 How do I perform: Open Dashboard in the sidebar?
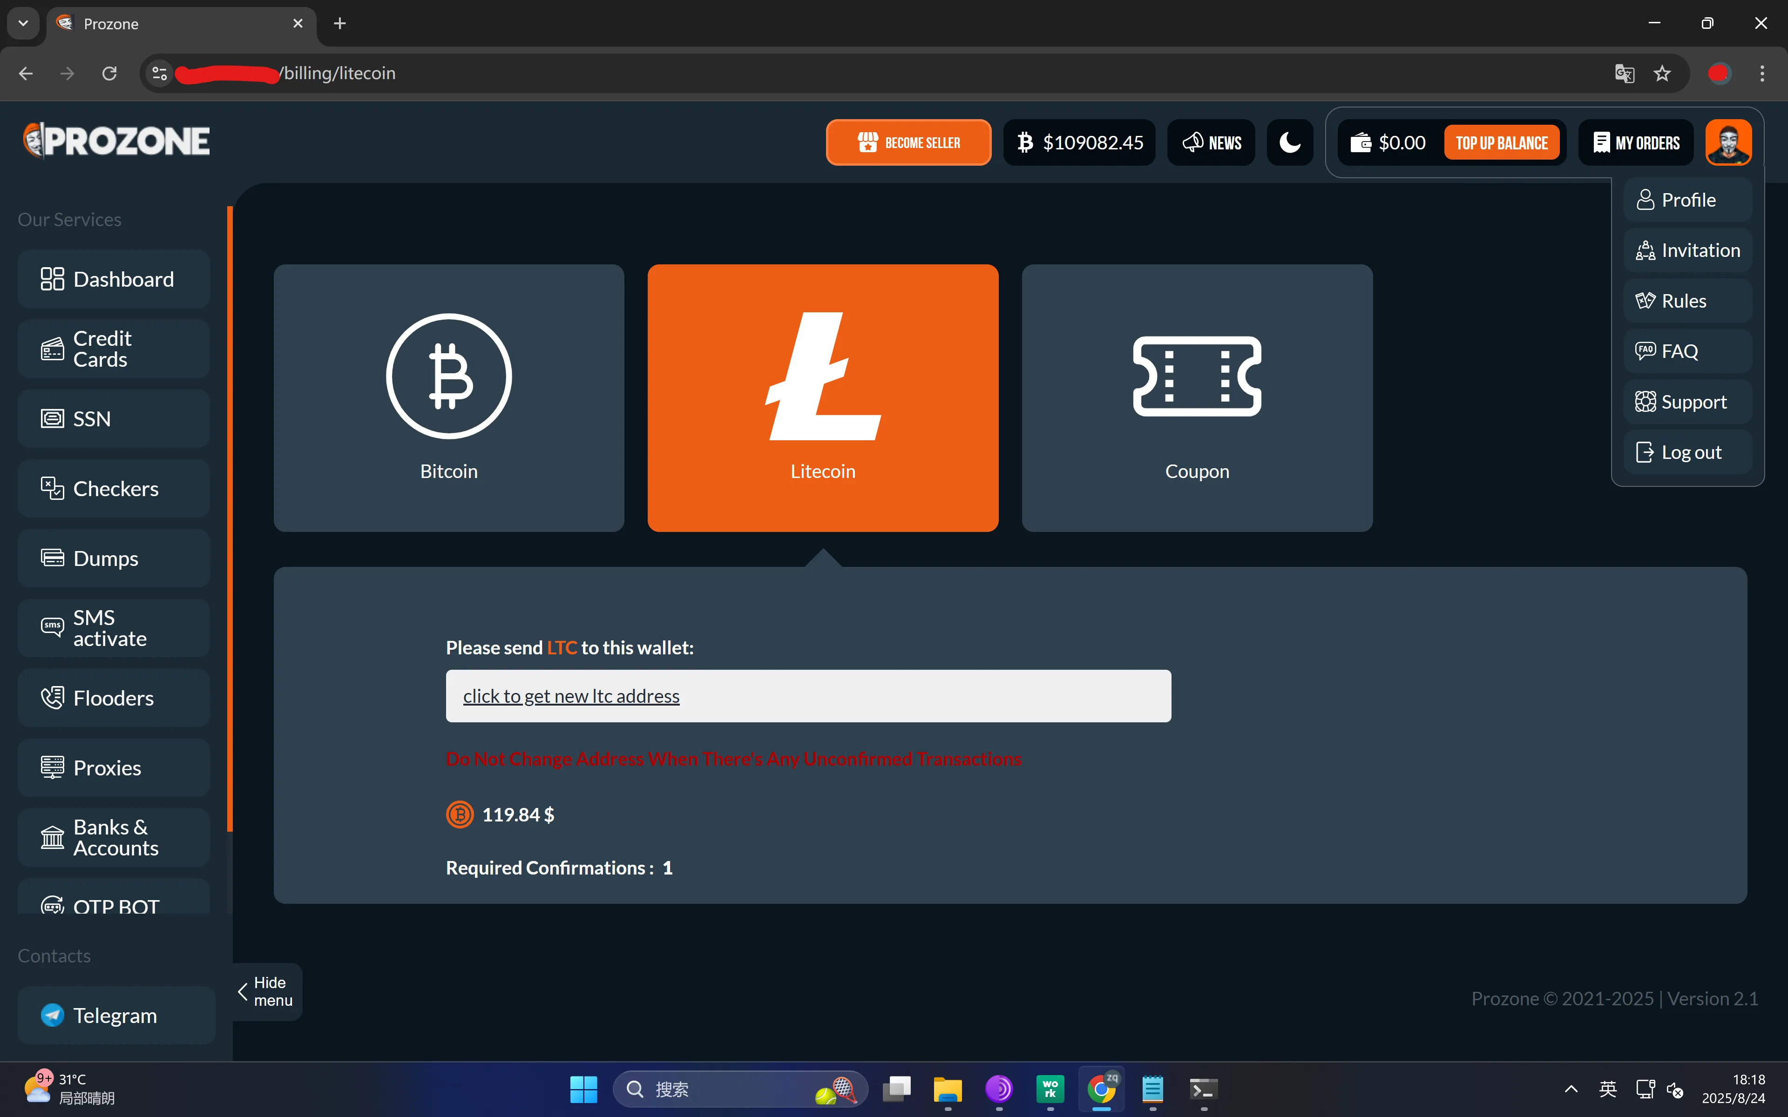click(114, 279)
